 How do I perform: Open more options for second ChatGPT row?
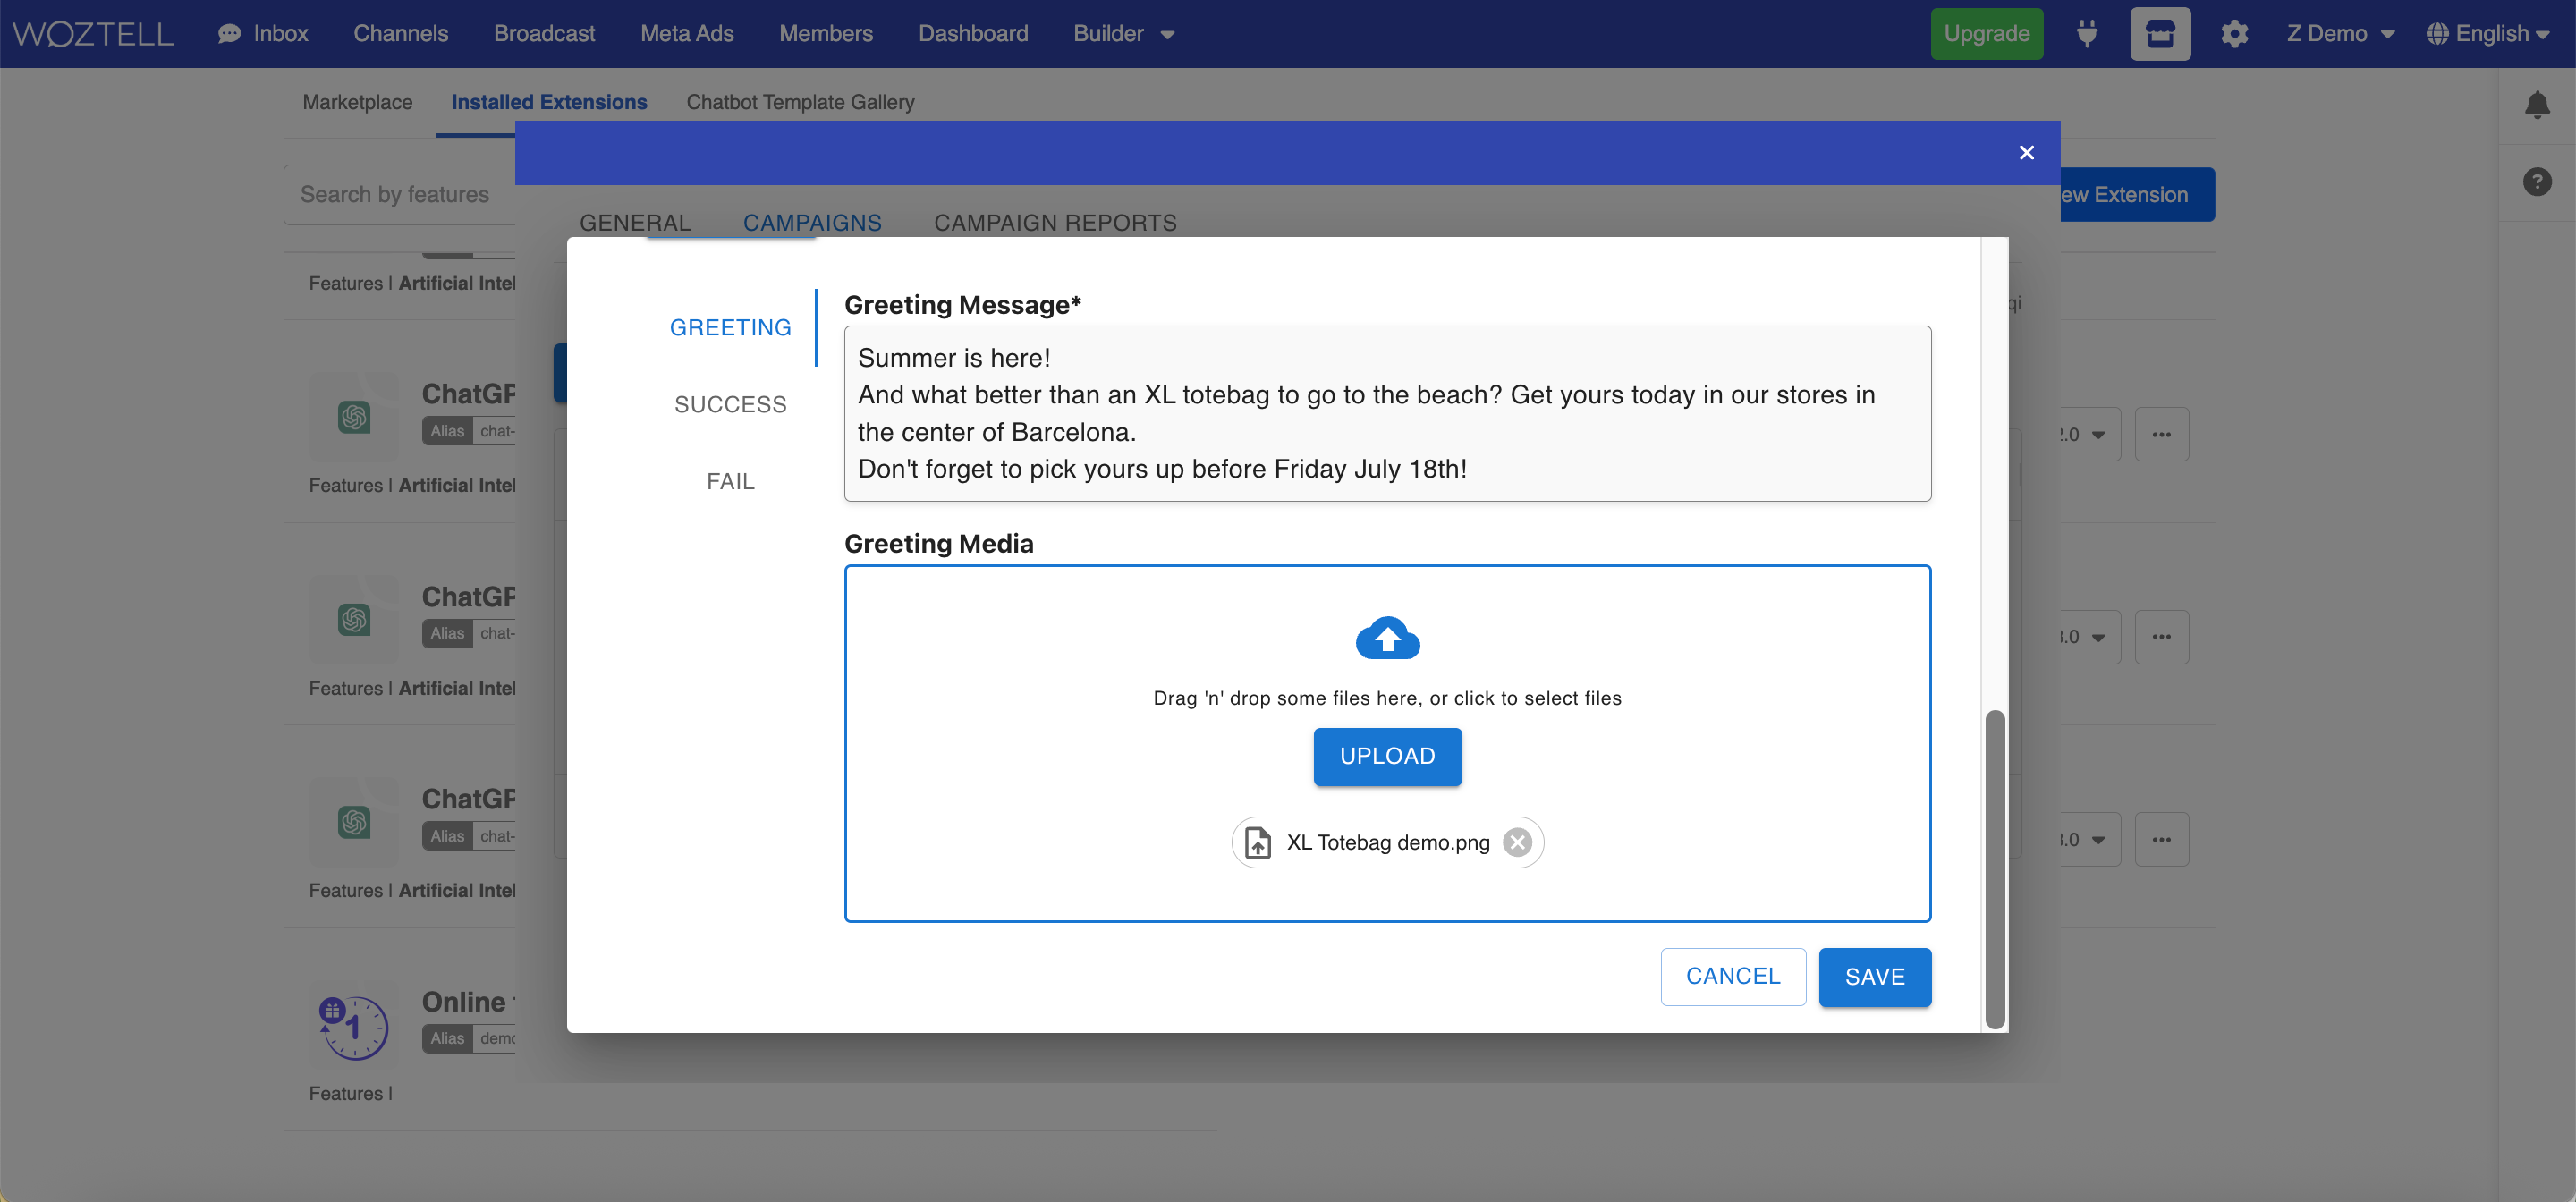(x=2162, y=637)
